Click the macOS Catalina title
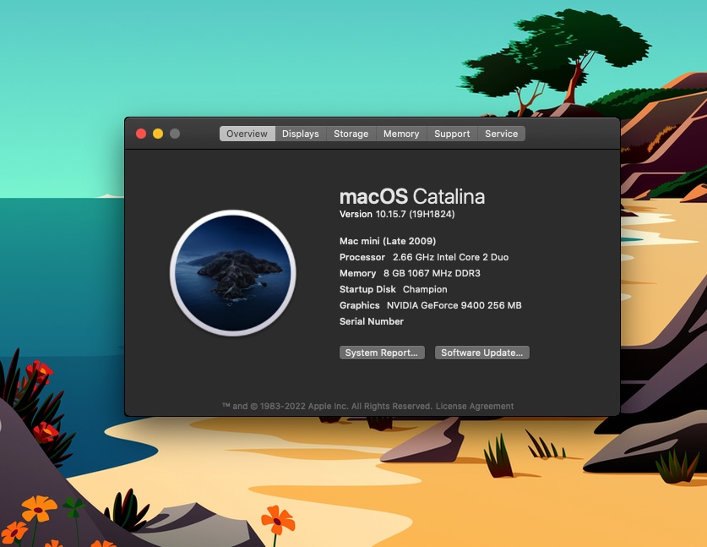This screenshot has width=707, height=547. 412,197
